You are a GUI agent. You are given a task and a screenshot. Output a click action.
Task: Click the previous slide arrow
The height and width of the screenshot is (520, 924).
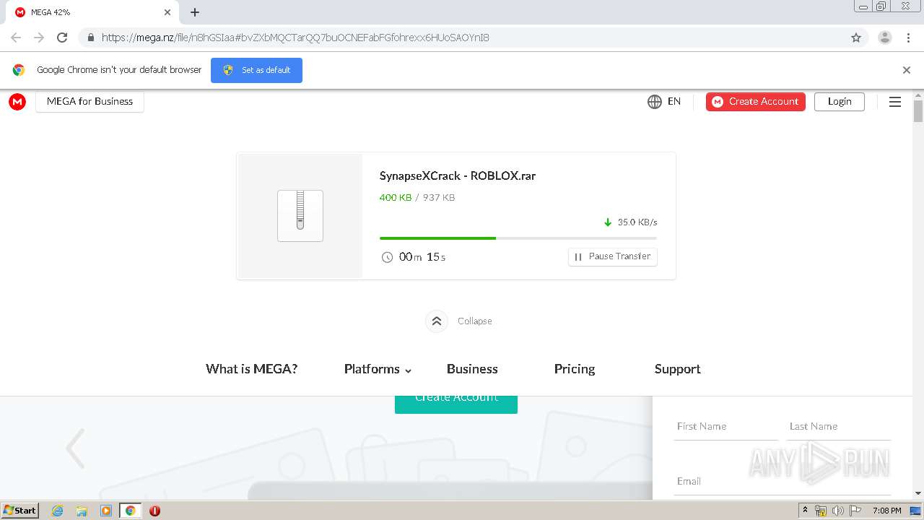[75, 448]
